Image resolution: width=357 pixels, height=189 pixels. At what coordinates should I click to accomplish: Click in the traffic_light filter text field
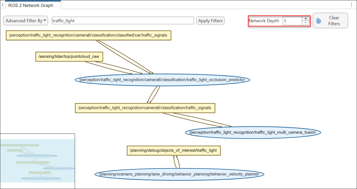coord(122,21)
